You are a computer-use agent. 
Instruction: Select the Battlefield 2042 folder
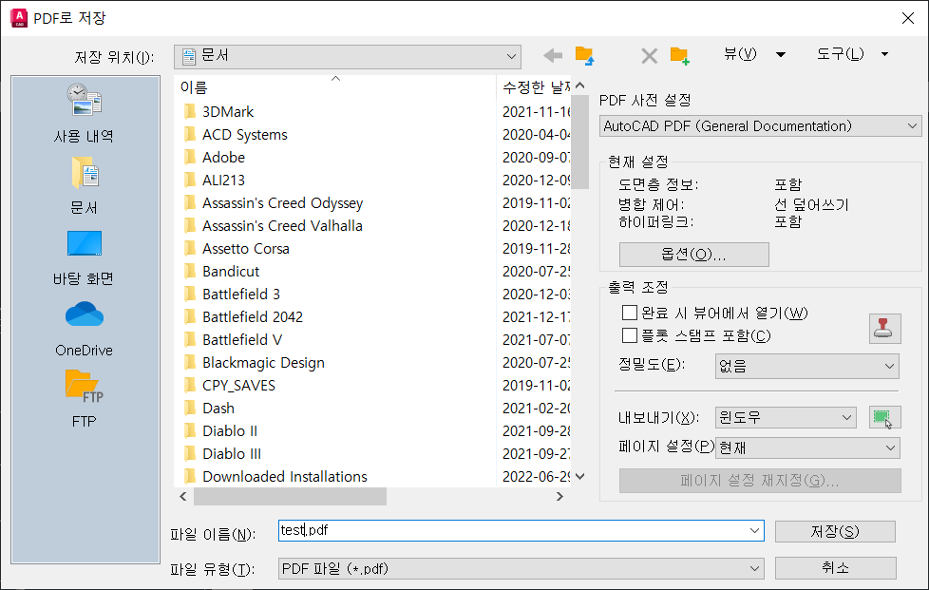(243, 317)
